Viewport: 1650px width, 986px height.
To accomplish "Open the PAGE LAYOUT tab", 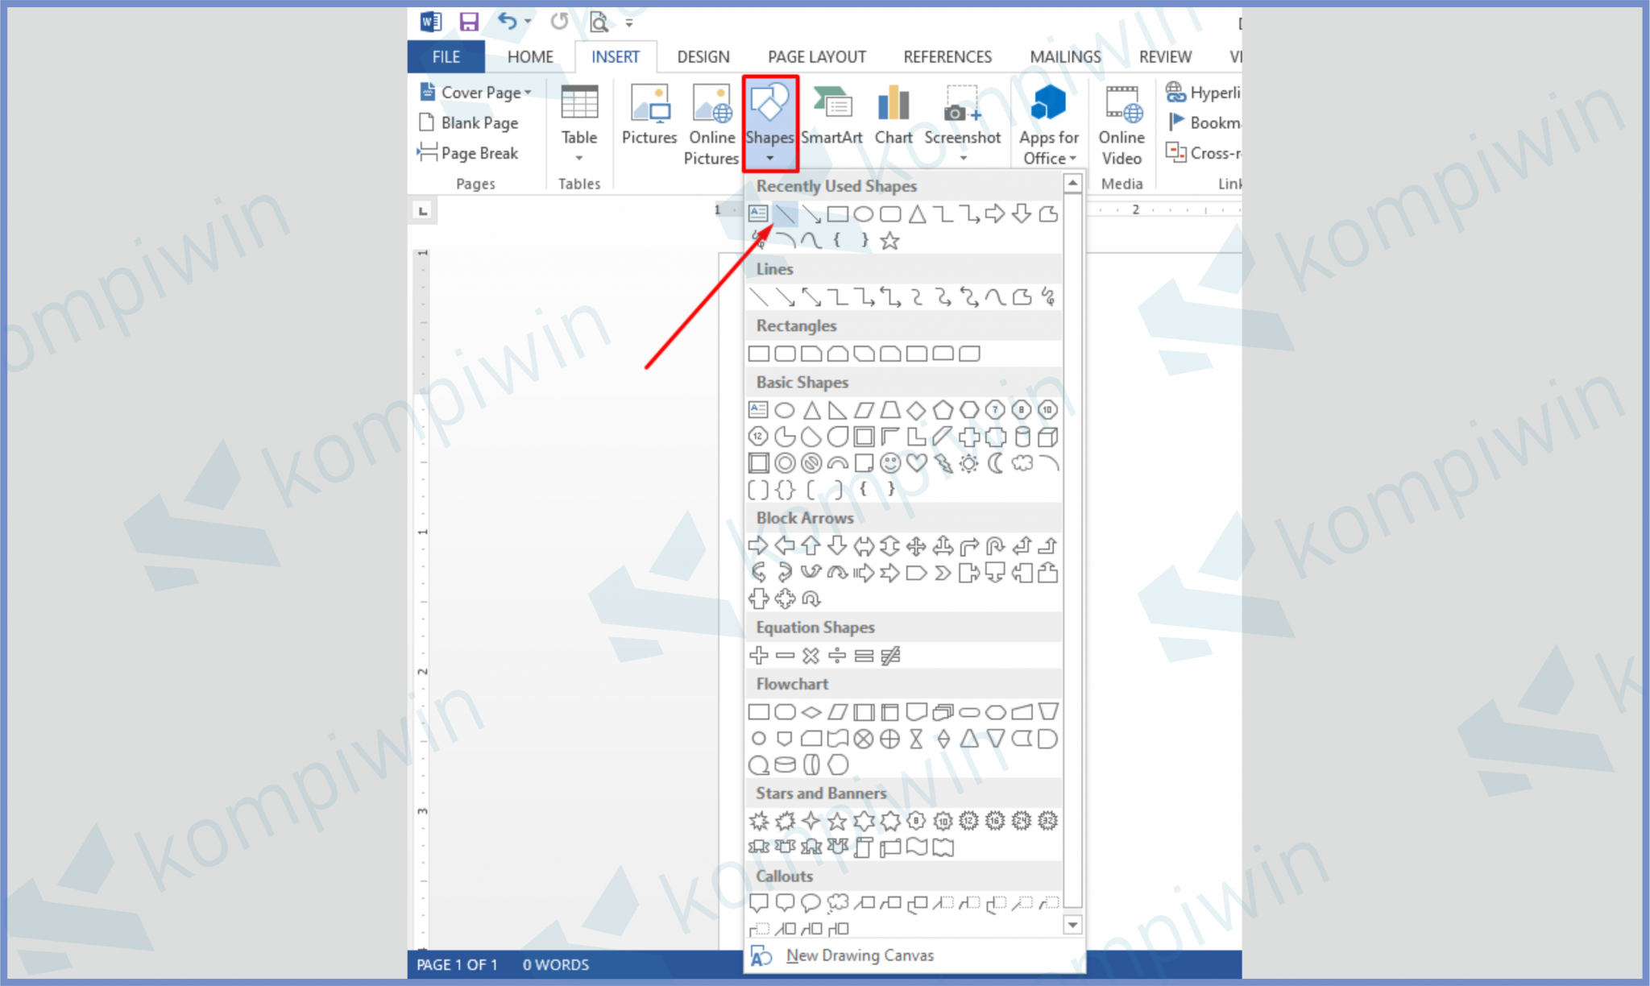I will [x=816, y=57].
